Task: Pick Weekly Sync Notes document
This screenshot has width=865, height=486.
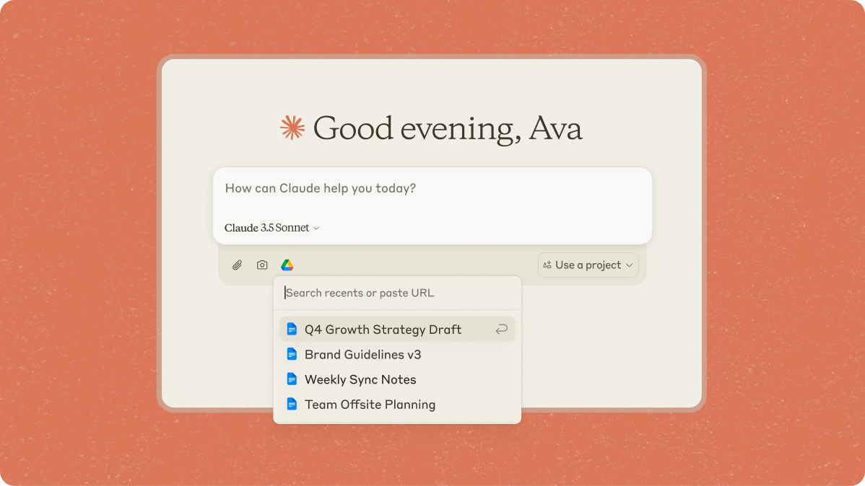Action: tap(360, 380)
